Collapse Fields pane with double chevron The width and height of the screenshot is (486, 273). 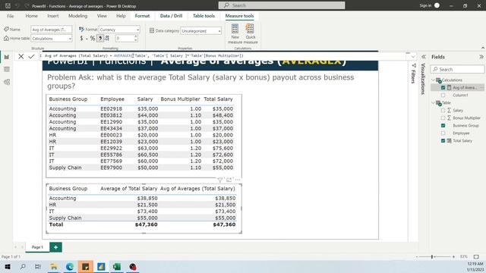(481, 57)
